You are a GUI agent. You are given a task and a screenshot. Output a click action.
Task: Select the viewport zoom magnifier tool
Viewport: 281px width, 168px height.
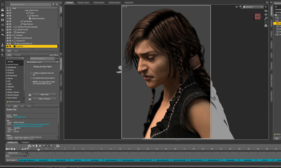click(266, 18)
